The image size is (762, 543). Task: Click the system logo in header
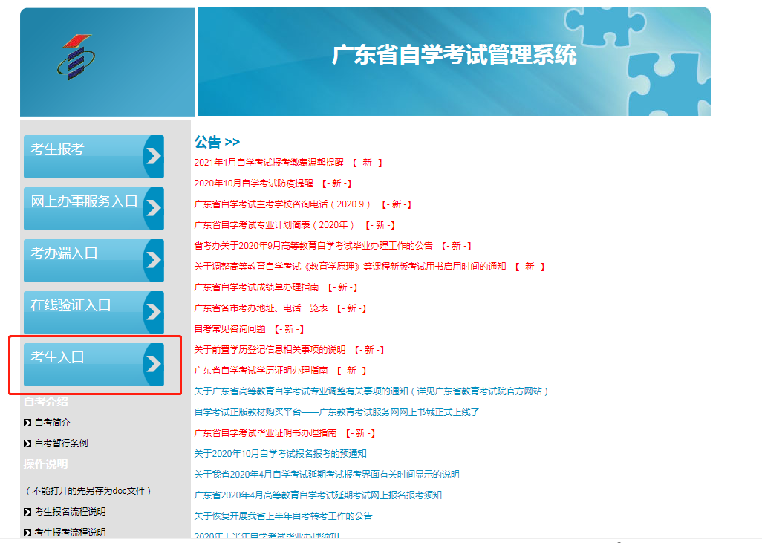(74, 58)
